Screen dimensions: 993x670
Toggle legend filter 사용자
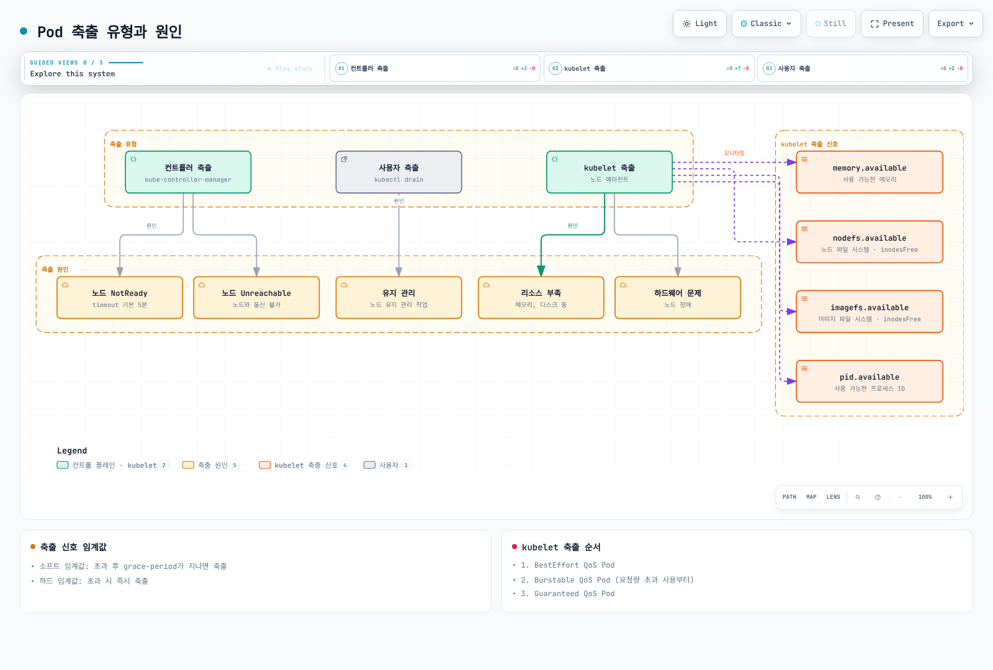click(x=387, y=465)
